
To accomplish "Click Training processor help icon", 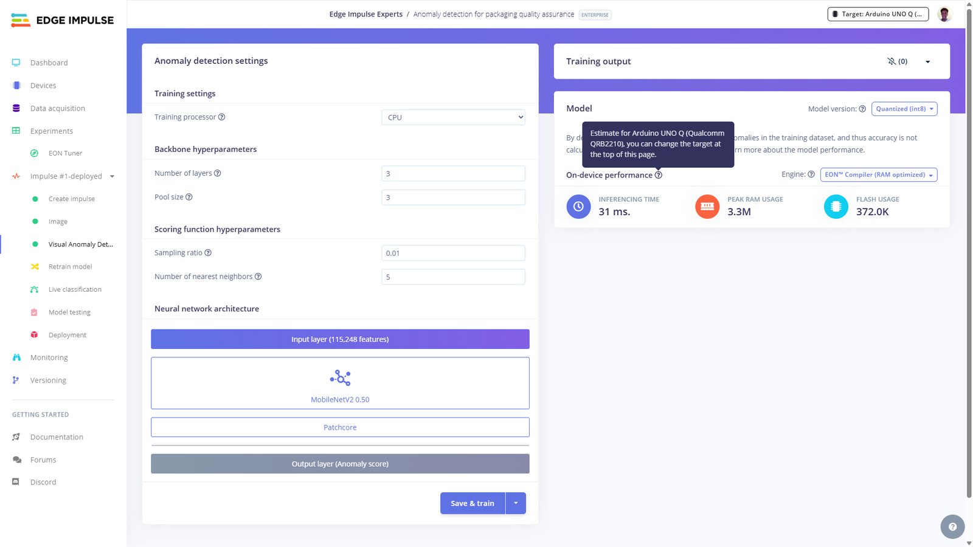I will pos(221,117).
